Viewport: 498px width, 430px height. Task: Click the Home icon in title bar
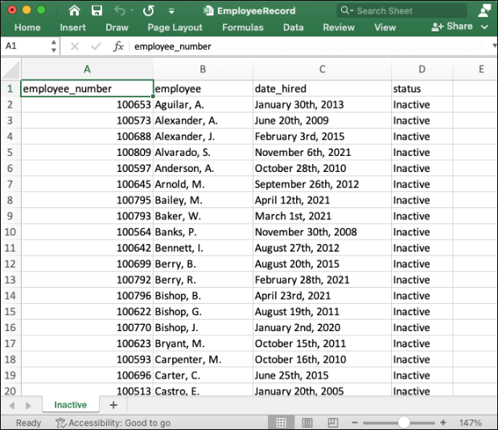pyautogui.click(x=74, y=10)
